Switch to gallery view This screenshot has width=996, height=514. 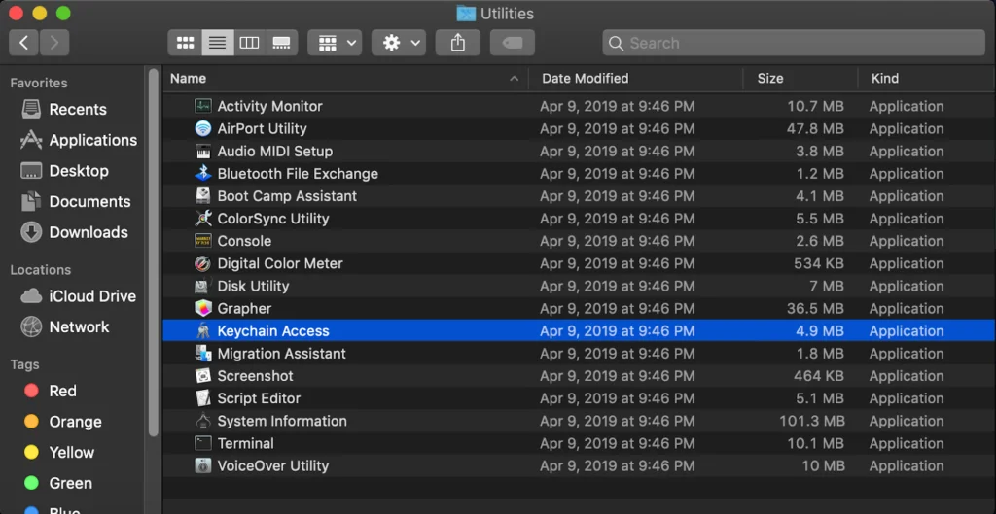point(281,43)
